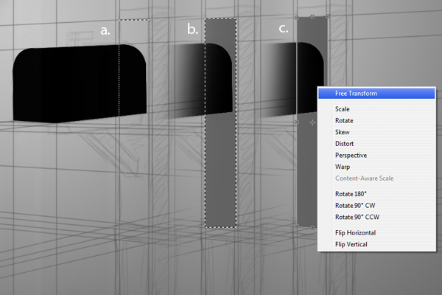Choose Free Transform from context menu

tap(376, 94)
